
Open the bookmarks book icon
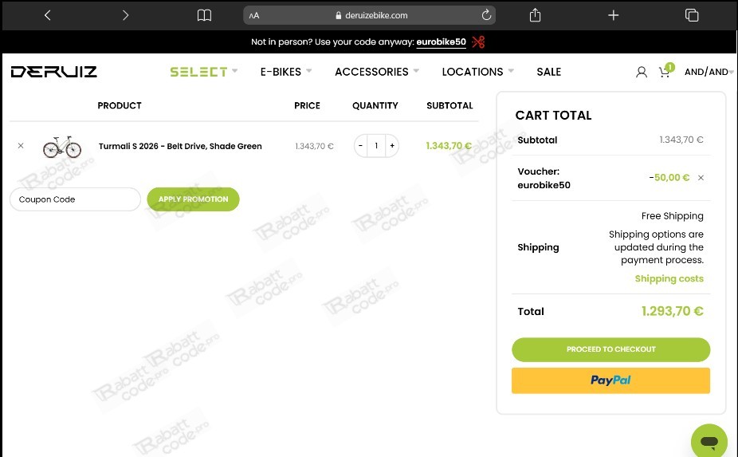point(204,15)
